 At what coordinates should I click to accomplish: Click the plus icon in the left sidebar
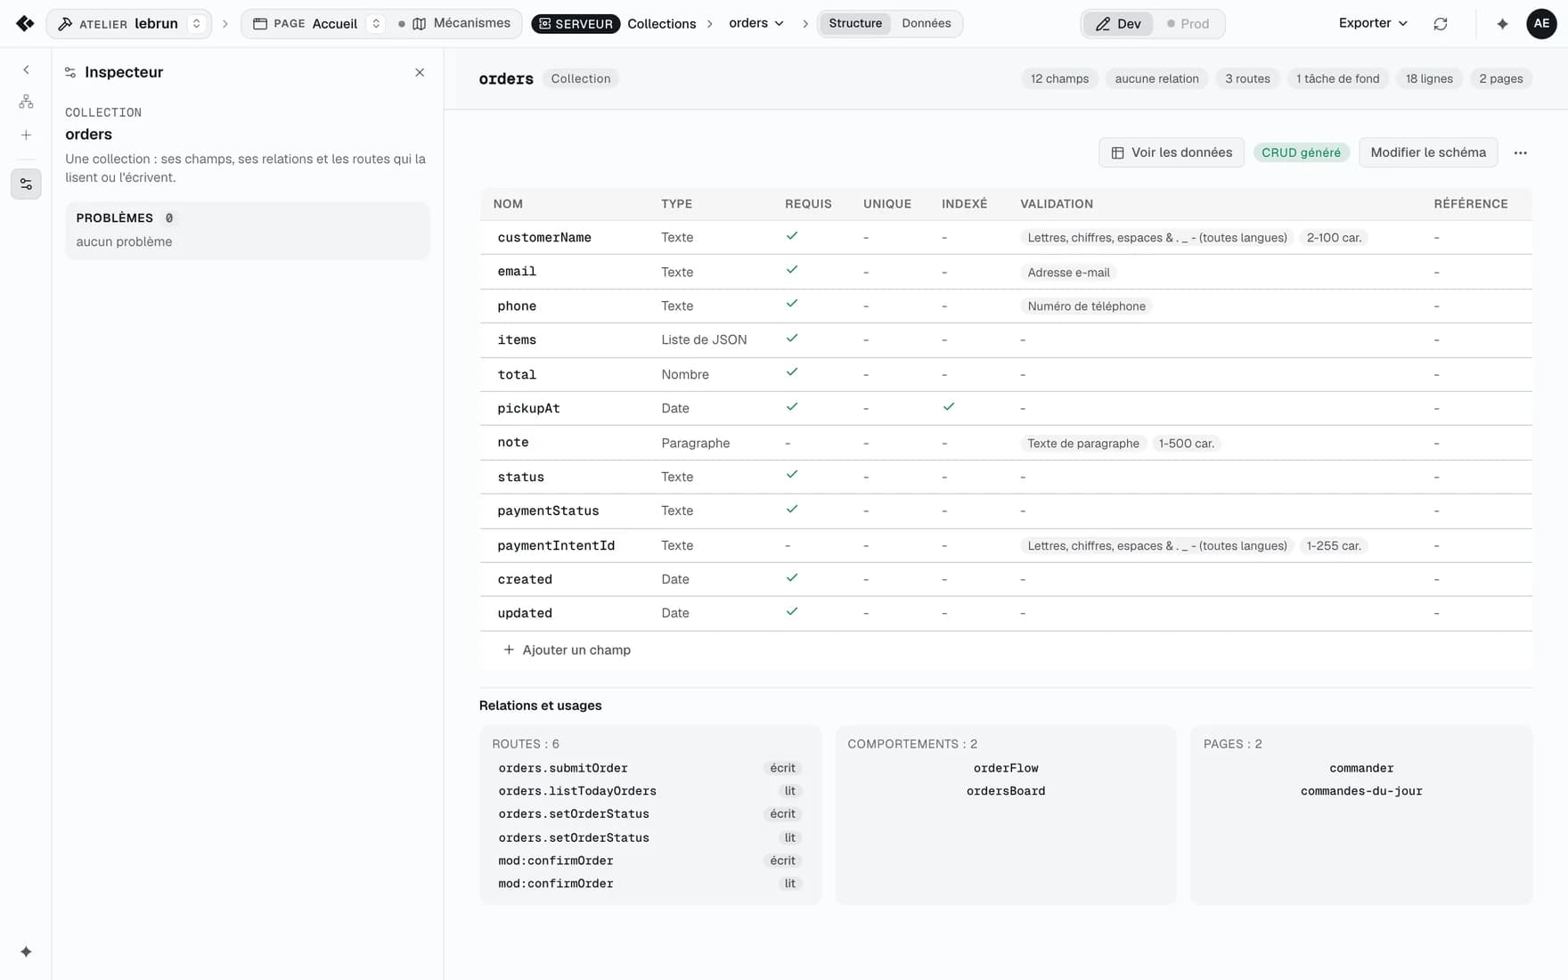(26, 135)
